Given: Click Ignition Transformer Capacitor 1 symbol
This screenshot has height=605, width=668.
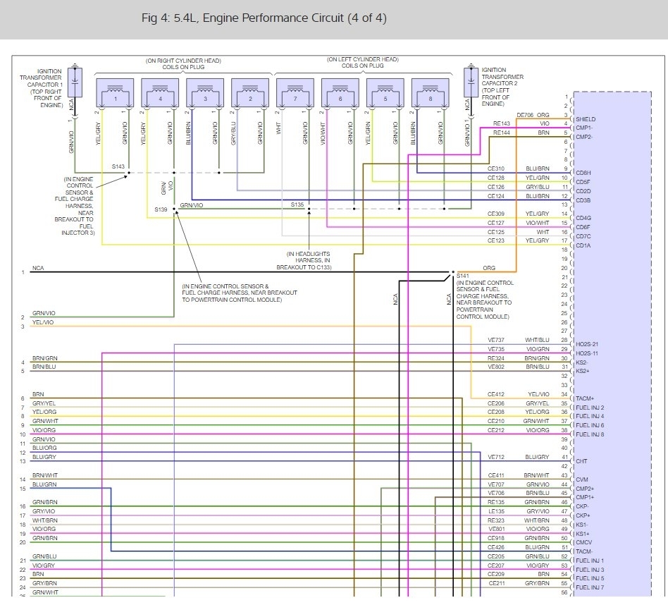Looking at the screenshot, I should tap(75, 83).
